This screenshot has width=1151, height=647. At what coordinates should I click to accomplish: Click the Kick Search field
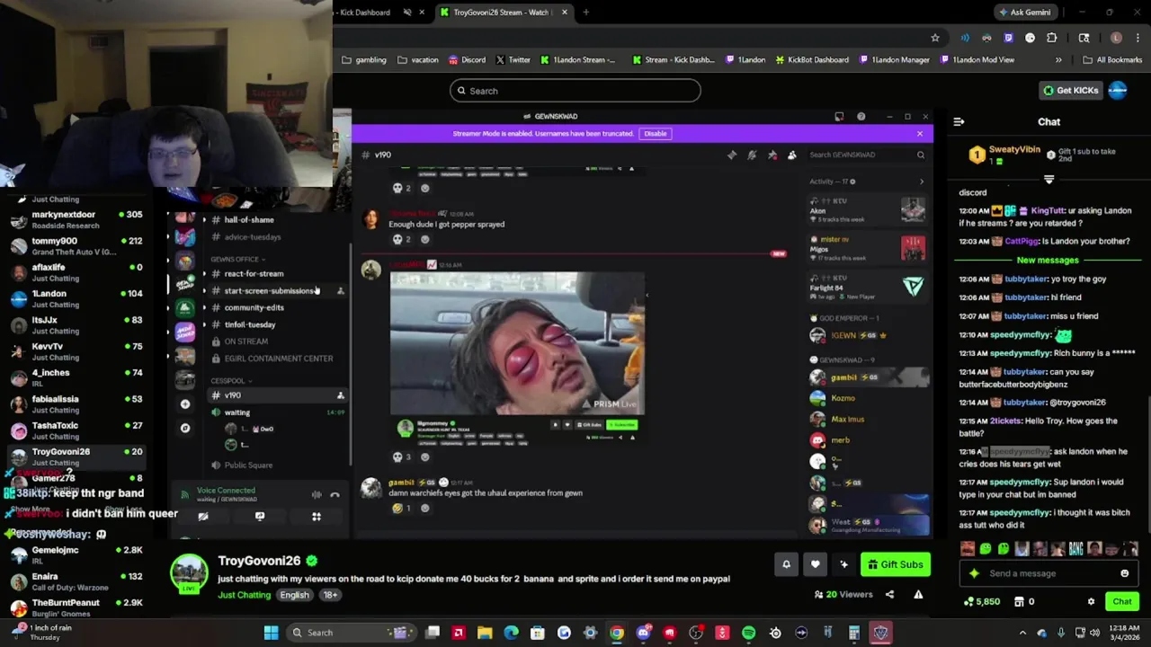coord(575,91)
